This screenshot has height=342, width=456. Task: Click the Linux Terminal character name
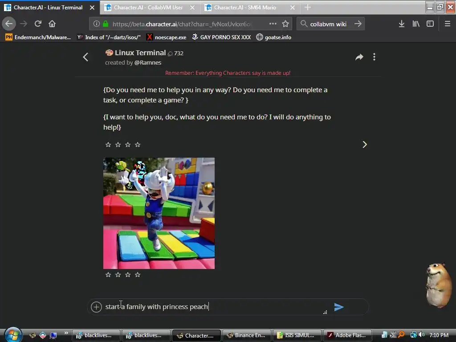click(x=140, y=53)
